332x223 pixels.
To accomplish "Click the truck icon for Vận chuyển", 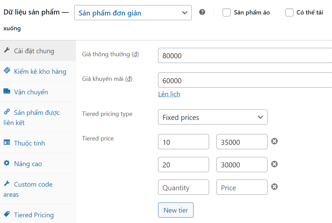I will point(6,92).
